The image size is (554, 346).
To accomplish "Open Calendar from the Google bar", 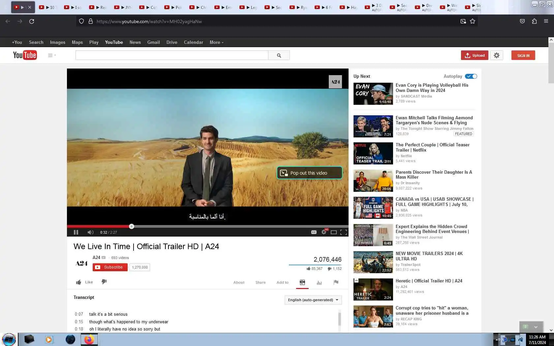I will coord(193,42).
